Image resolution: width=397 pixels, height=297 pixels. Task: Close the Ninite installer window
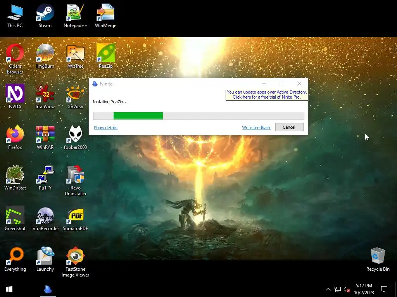pos(299,84)
